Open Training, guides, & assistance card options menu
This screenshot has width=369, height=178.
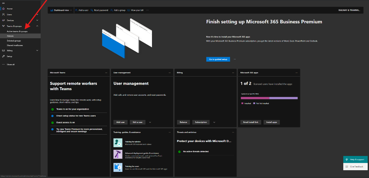click(170, 132)
